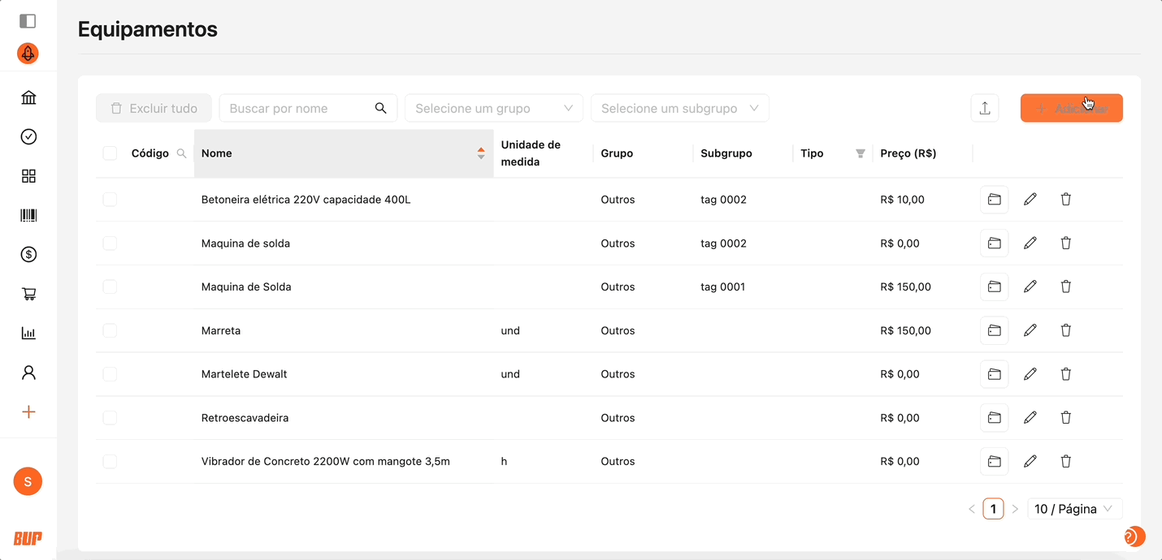1162x560 pixels.
Task: Toggle the sidebar collapse icon
Action: (x=28, y=21)
